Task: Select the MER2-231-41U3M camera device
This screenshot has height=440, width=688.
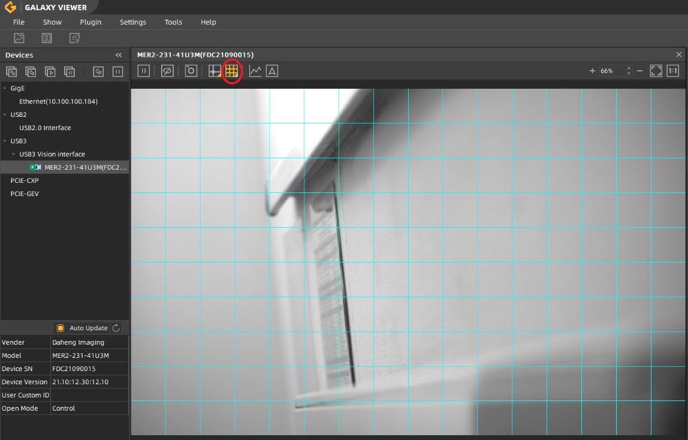Action: [x=85, y=167]
